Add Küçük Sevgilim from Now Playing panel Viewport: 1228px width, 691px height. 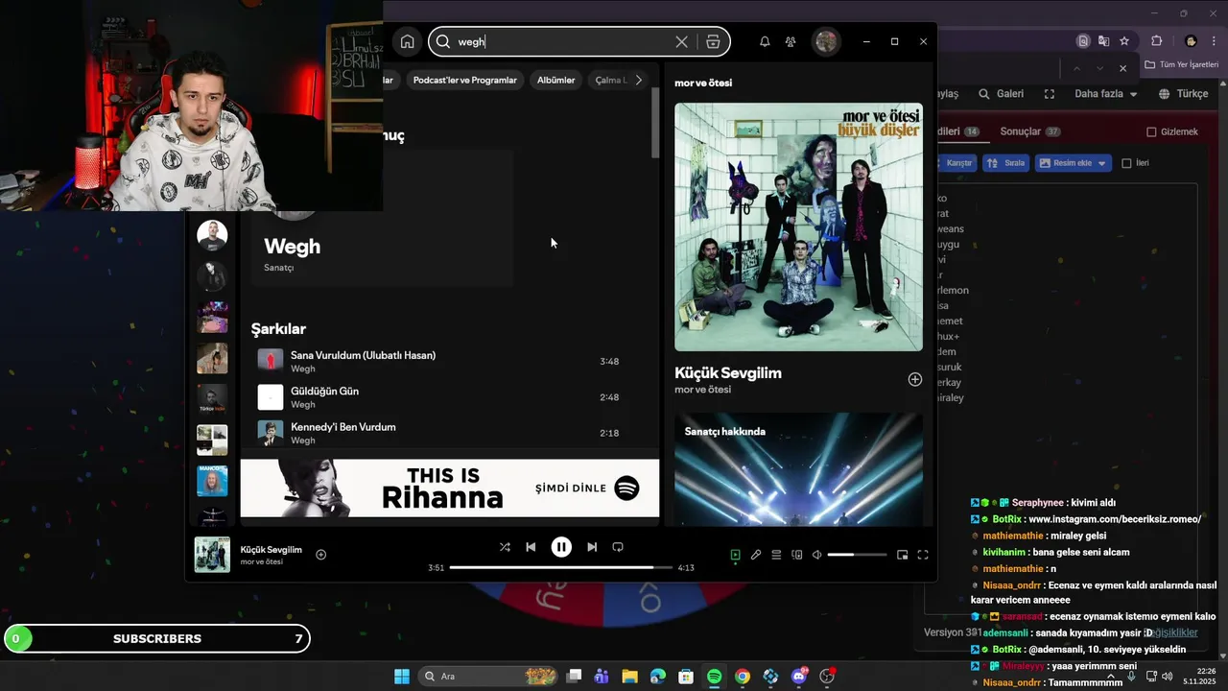915,379
